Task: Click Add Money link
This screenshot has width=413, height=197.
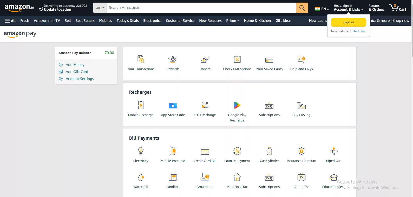Action: click(75, 65)
